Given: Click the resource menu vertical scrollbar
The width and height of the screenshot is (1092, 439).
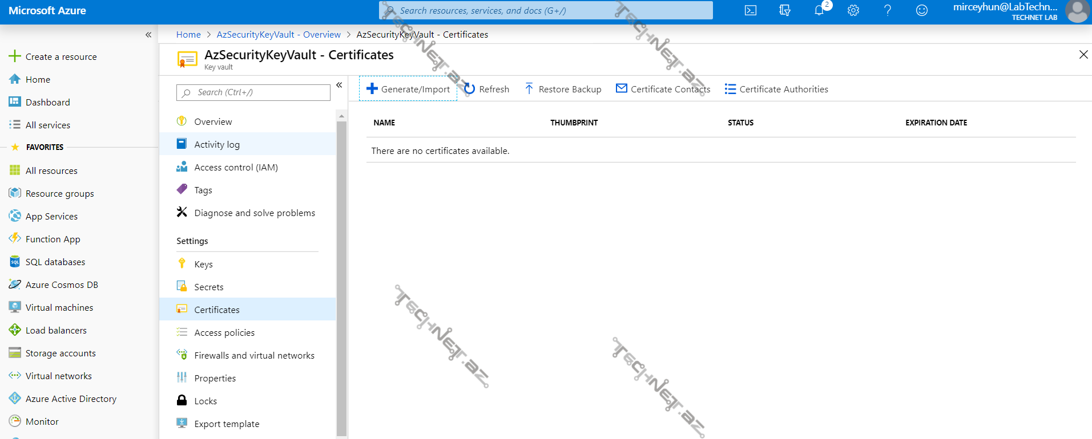Looking at the screenshot, I should tap(341, 274).
